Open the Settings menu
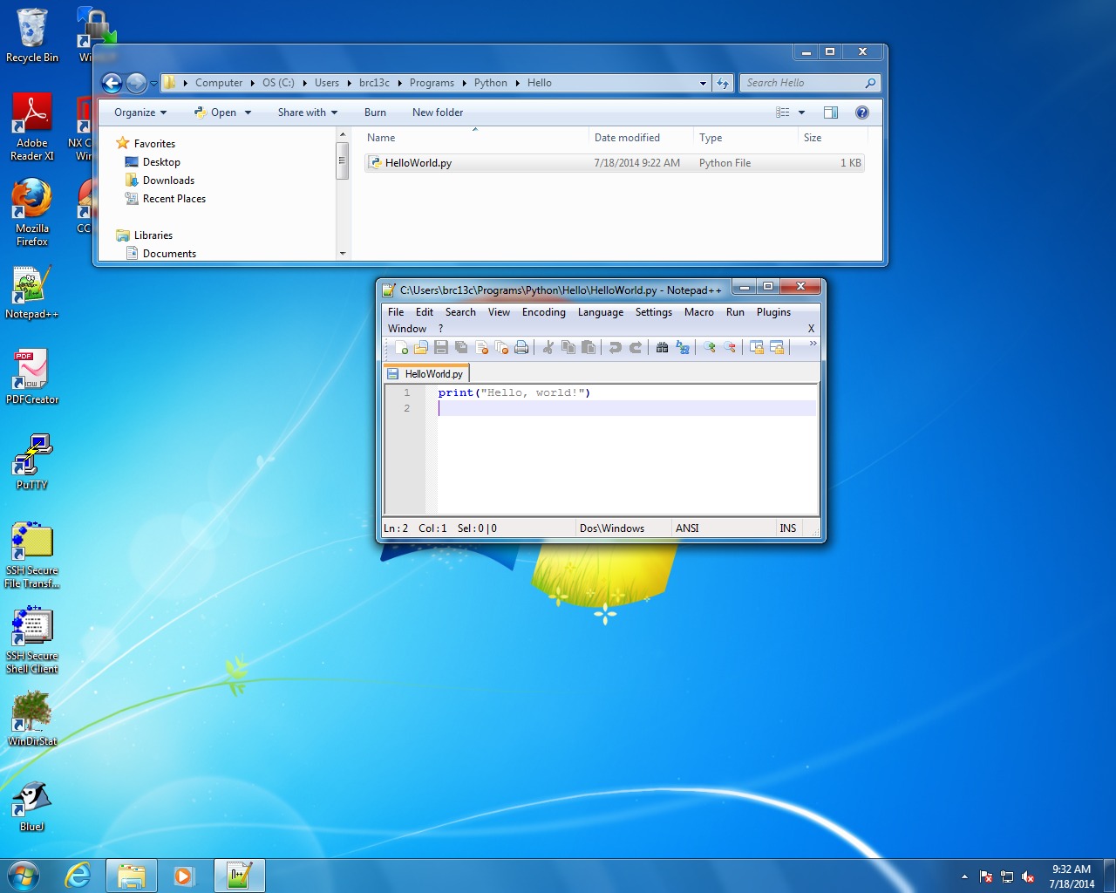 coord(654,312)
